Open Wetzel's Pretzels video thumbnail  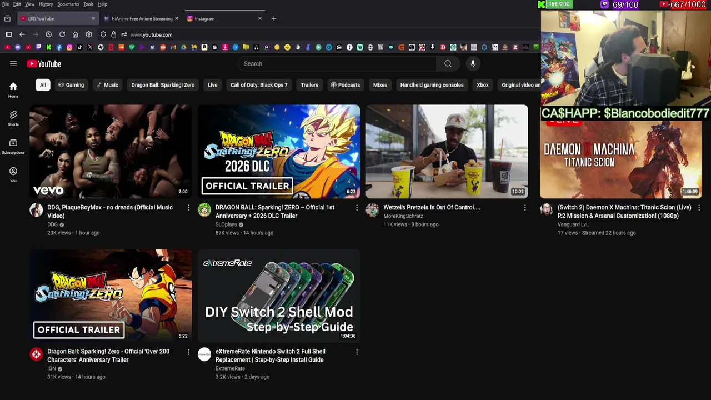click(x=447, y=151)
